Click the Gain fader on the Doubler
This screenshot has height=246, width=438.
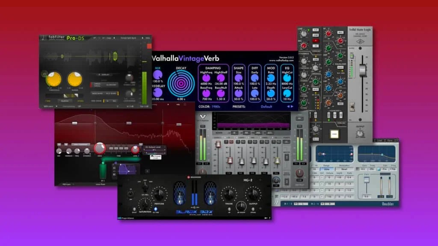click(x=367, y=179)
